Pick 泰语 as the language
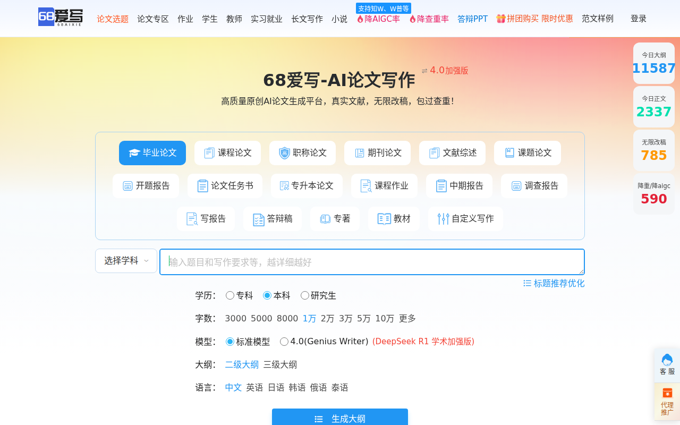680x425 pixels. pos(339,387)
